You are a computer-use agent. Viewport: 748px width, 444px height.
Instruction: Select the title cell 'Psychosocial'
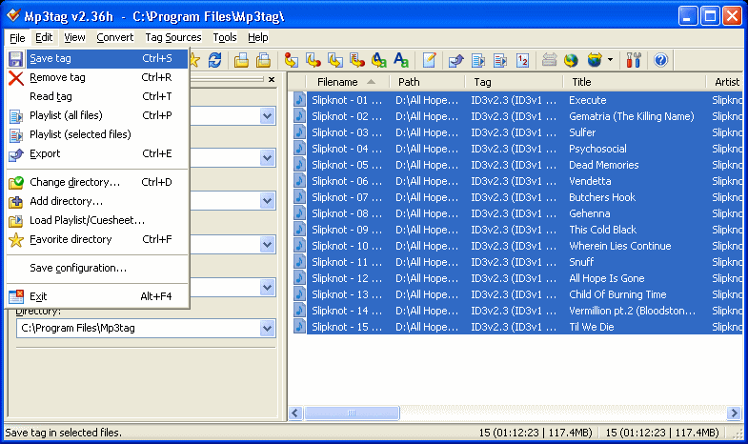[x=597, y=149]
